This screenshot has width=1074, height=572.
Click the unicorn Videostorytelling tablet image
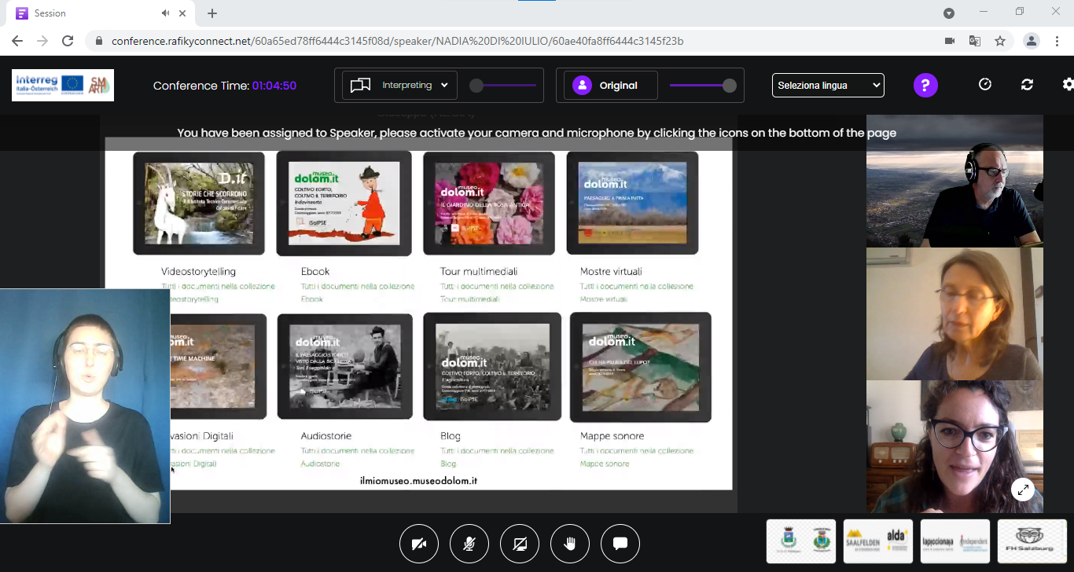click(198, 203)
